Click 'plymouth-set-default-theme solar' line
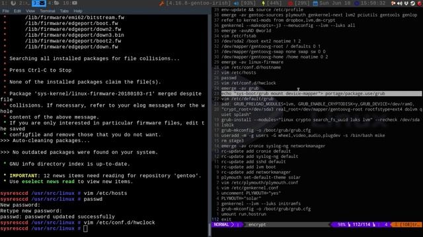423x237 pixels. tap(260, 177)
